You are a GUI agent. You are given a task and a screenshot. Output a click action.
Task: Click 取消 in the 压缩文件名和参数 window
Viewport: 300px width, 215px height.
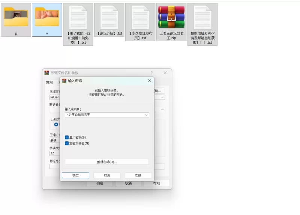[x=128, y=184]
